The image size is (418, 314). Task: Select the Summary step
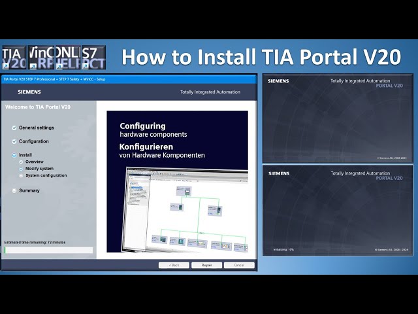click(x=29, y=190)
